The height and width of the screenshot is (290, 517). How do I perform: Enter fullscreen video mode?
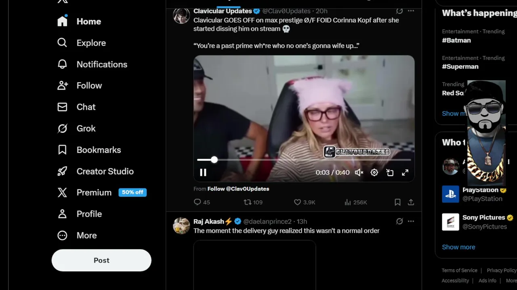[x=405, y=172]
